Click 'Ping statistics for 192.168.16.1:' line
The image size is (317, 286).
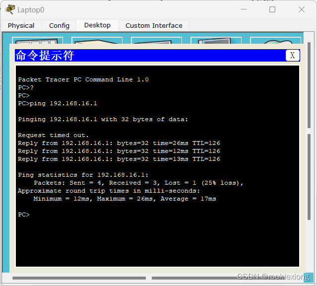click(83, 175)
